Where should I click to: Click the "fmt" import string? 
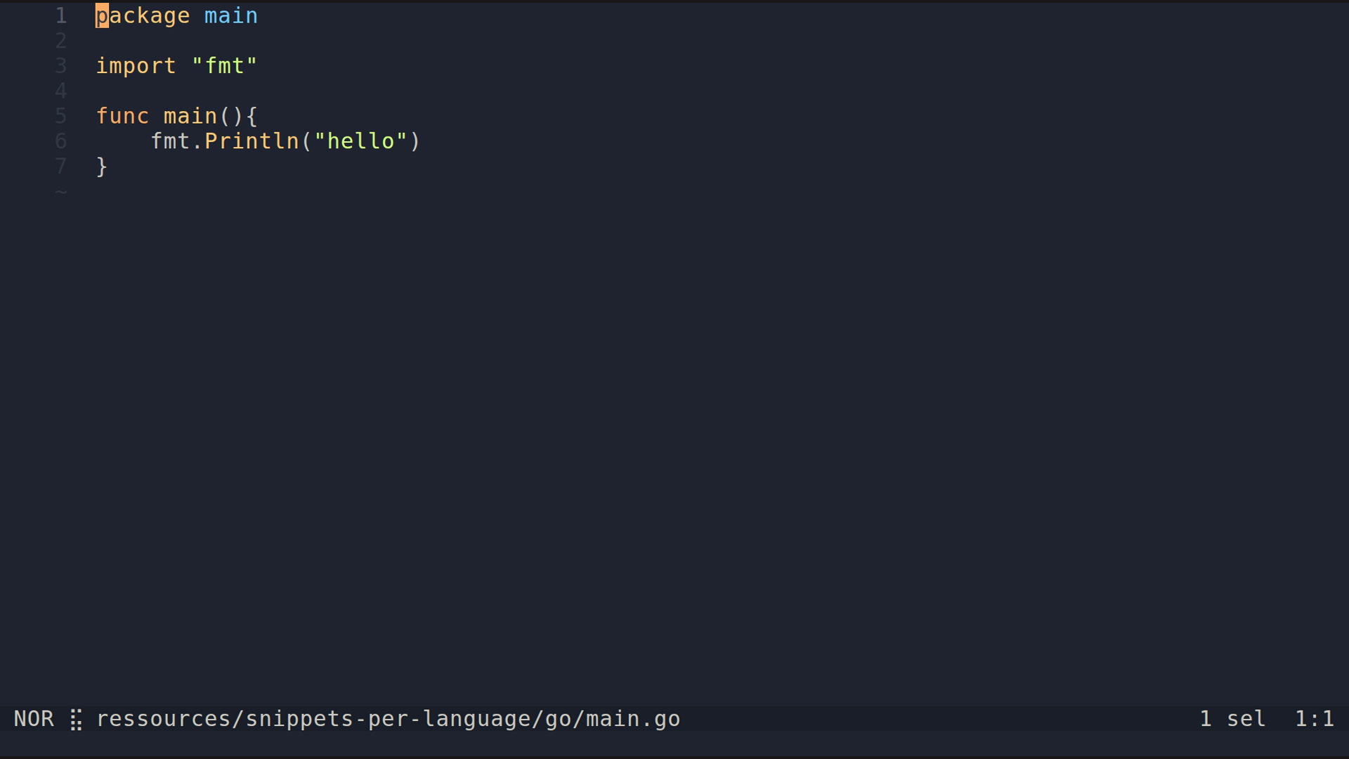click(225, 66)
